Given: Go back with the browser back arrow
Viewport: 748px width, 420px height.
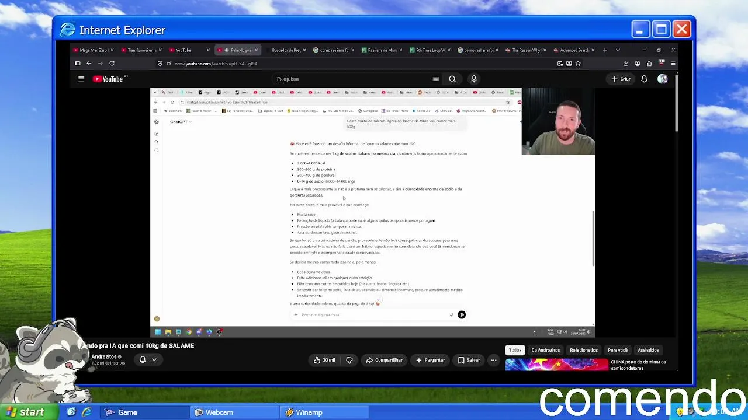Looking at the screenshot, I should point(89,63).
